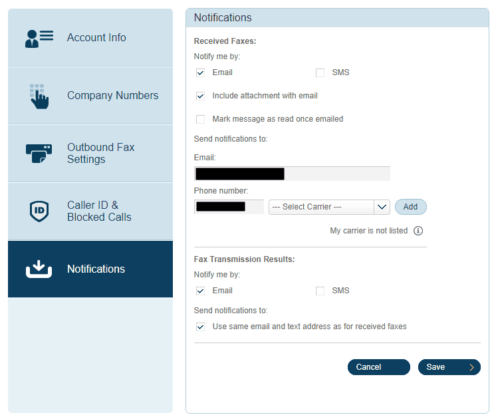Open the Select Carrier dropdown

tap(329, 207)
